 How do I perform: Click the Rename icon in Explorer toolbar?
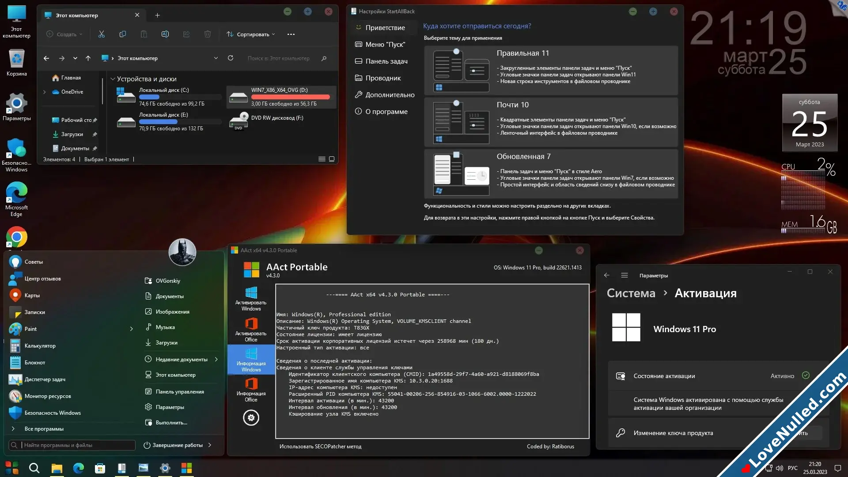165,34
